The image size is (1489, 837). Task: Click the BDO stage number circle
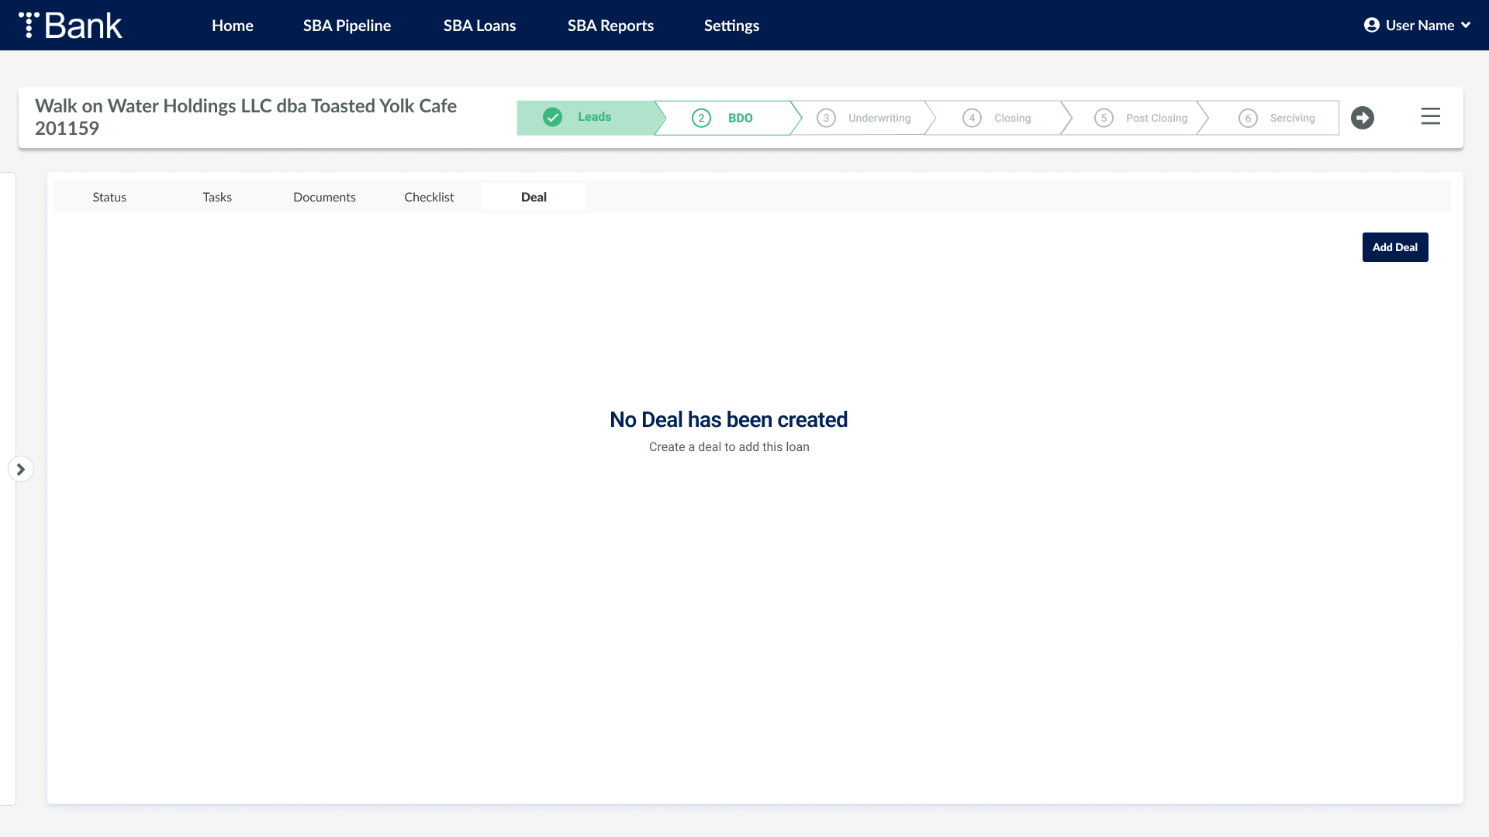click(701, 118)
